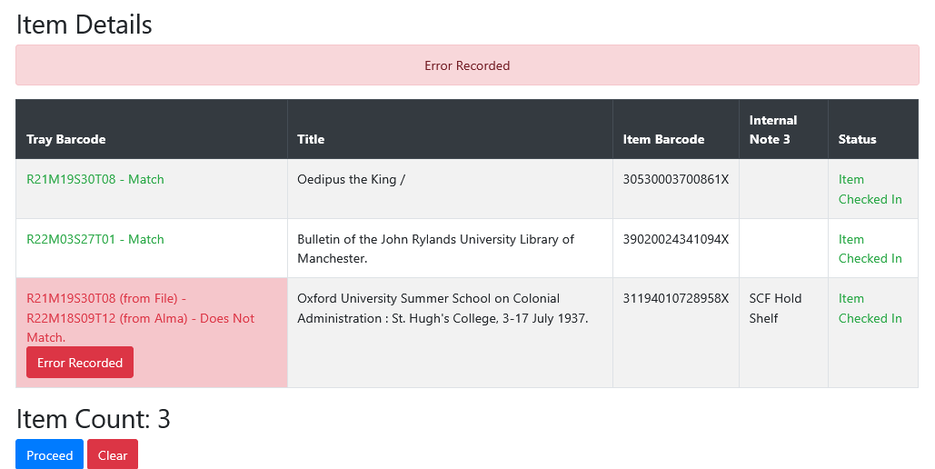Select item barcode 39020024341094X
The width and height of the screenshot is (935, 469).
point(676,239)
